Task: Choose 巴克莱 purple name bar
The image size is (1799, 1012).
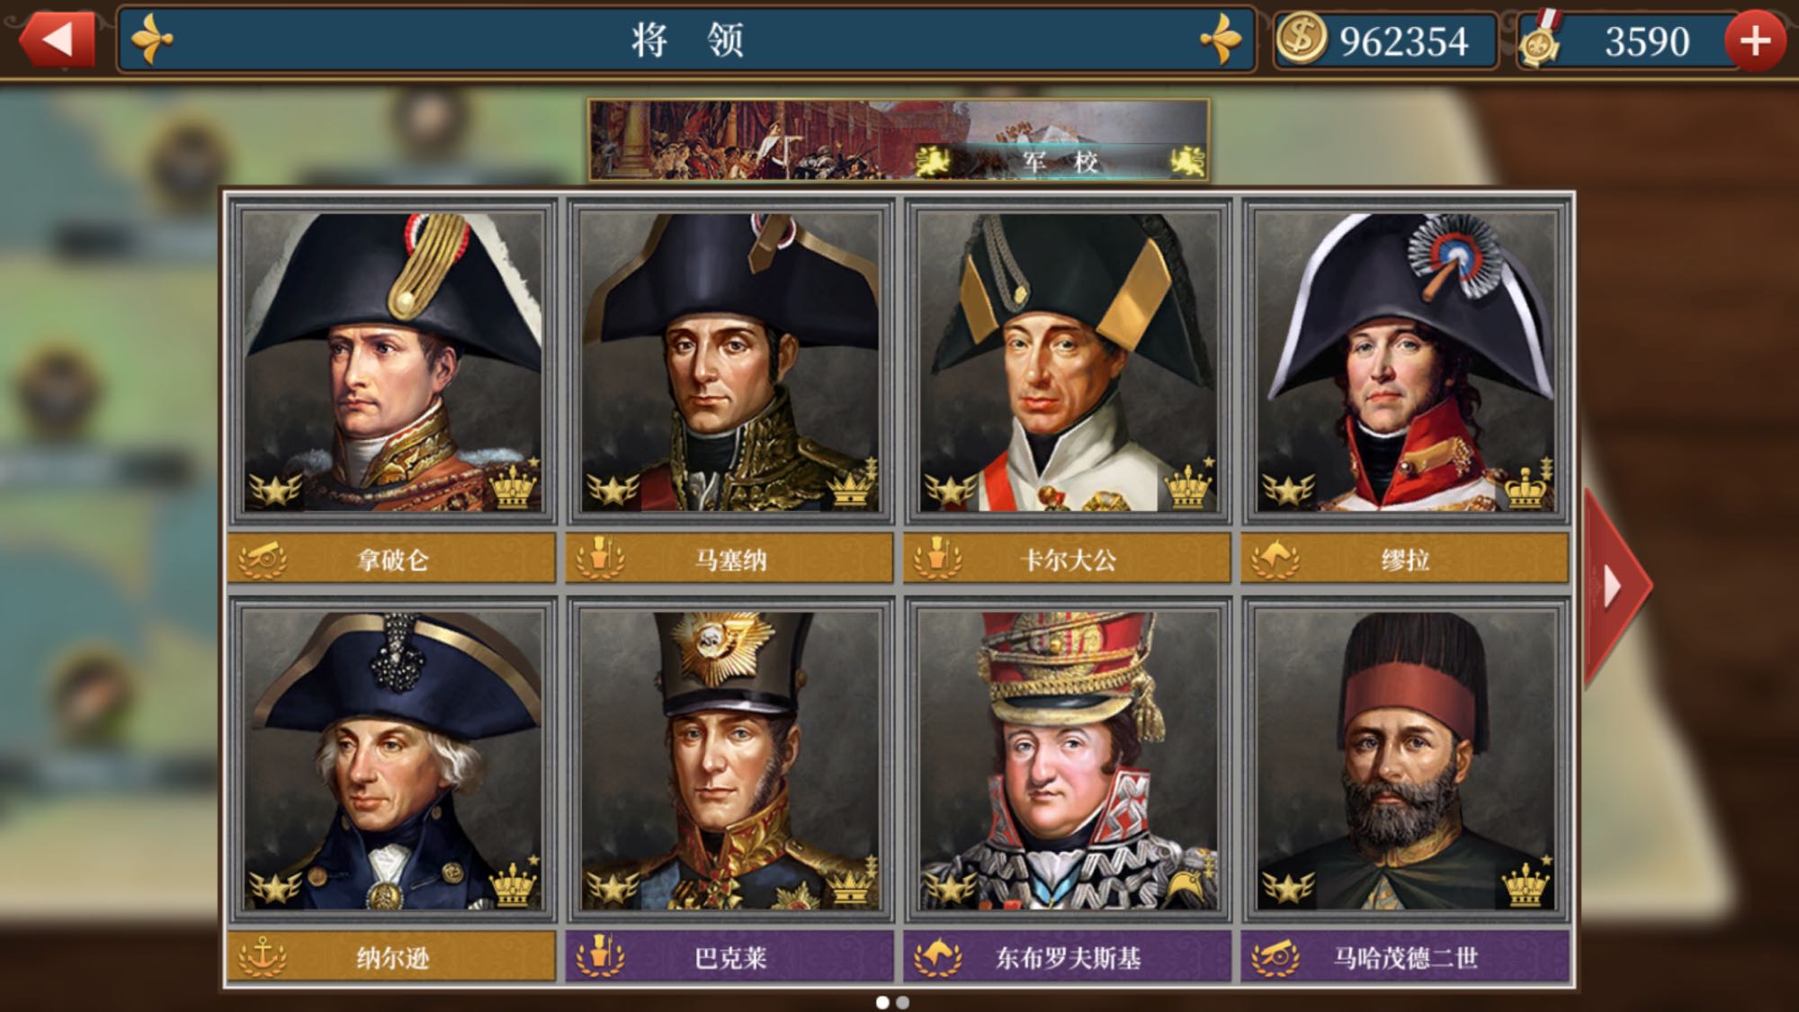Action: (x=729, y=957)
